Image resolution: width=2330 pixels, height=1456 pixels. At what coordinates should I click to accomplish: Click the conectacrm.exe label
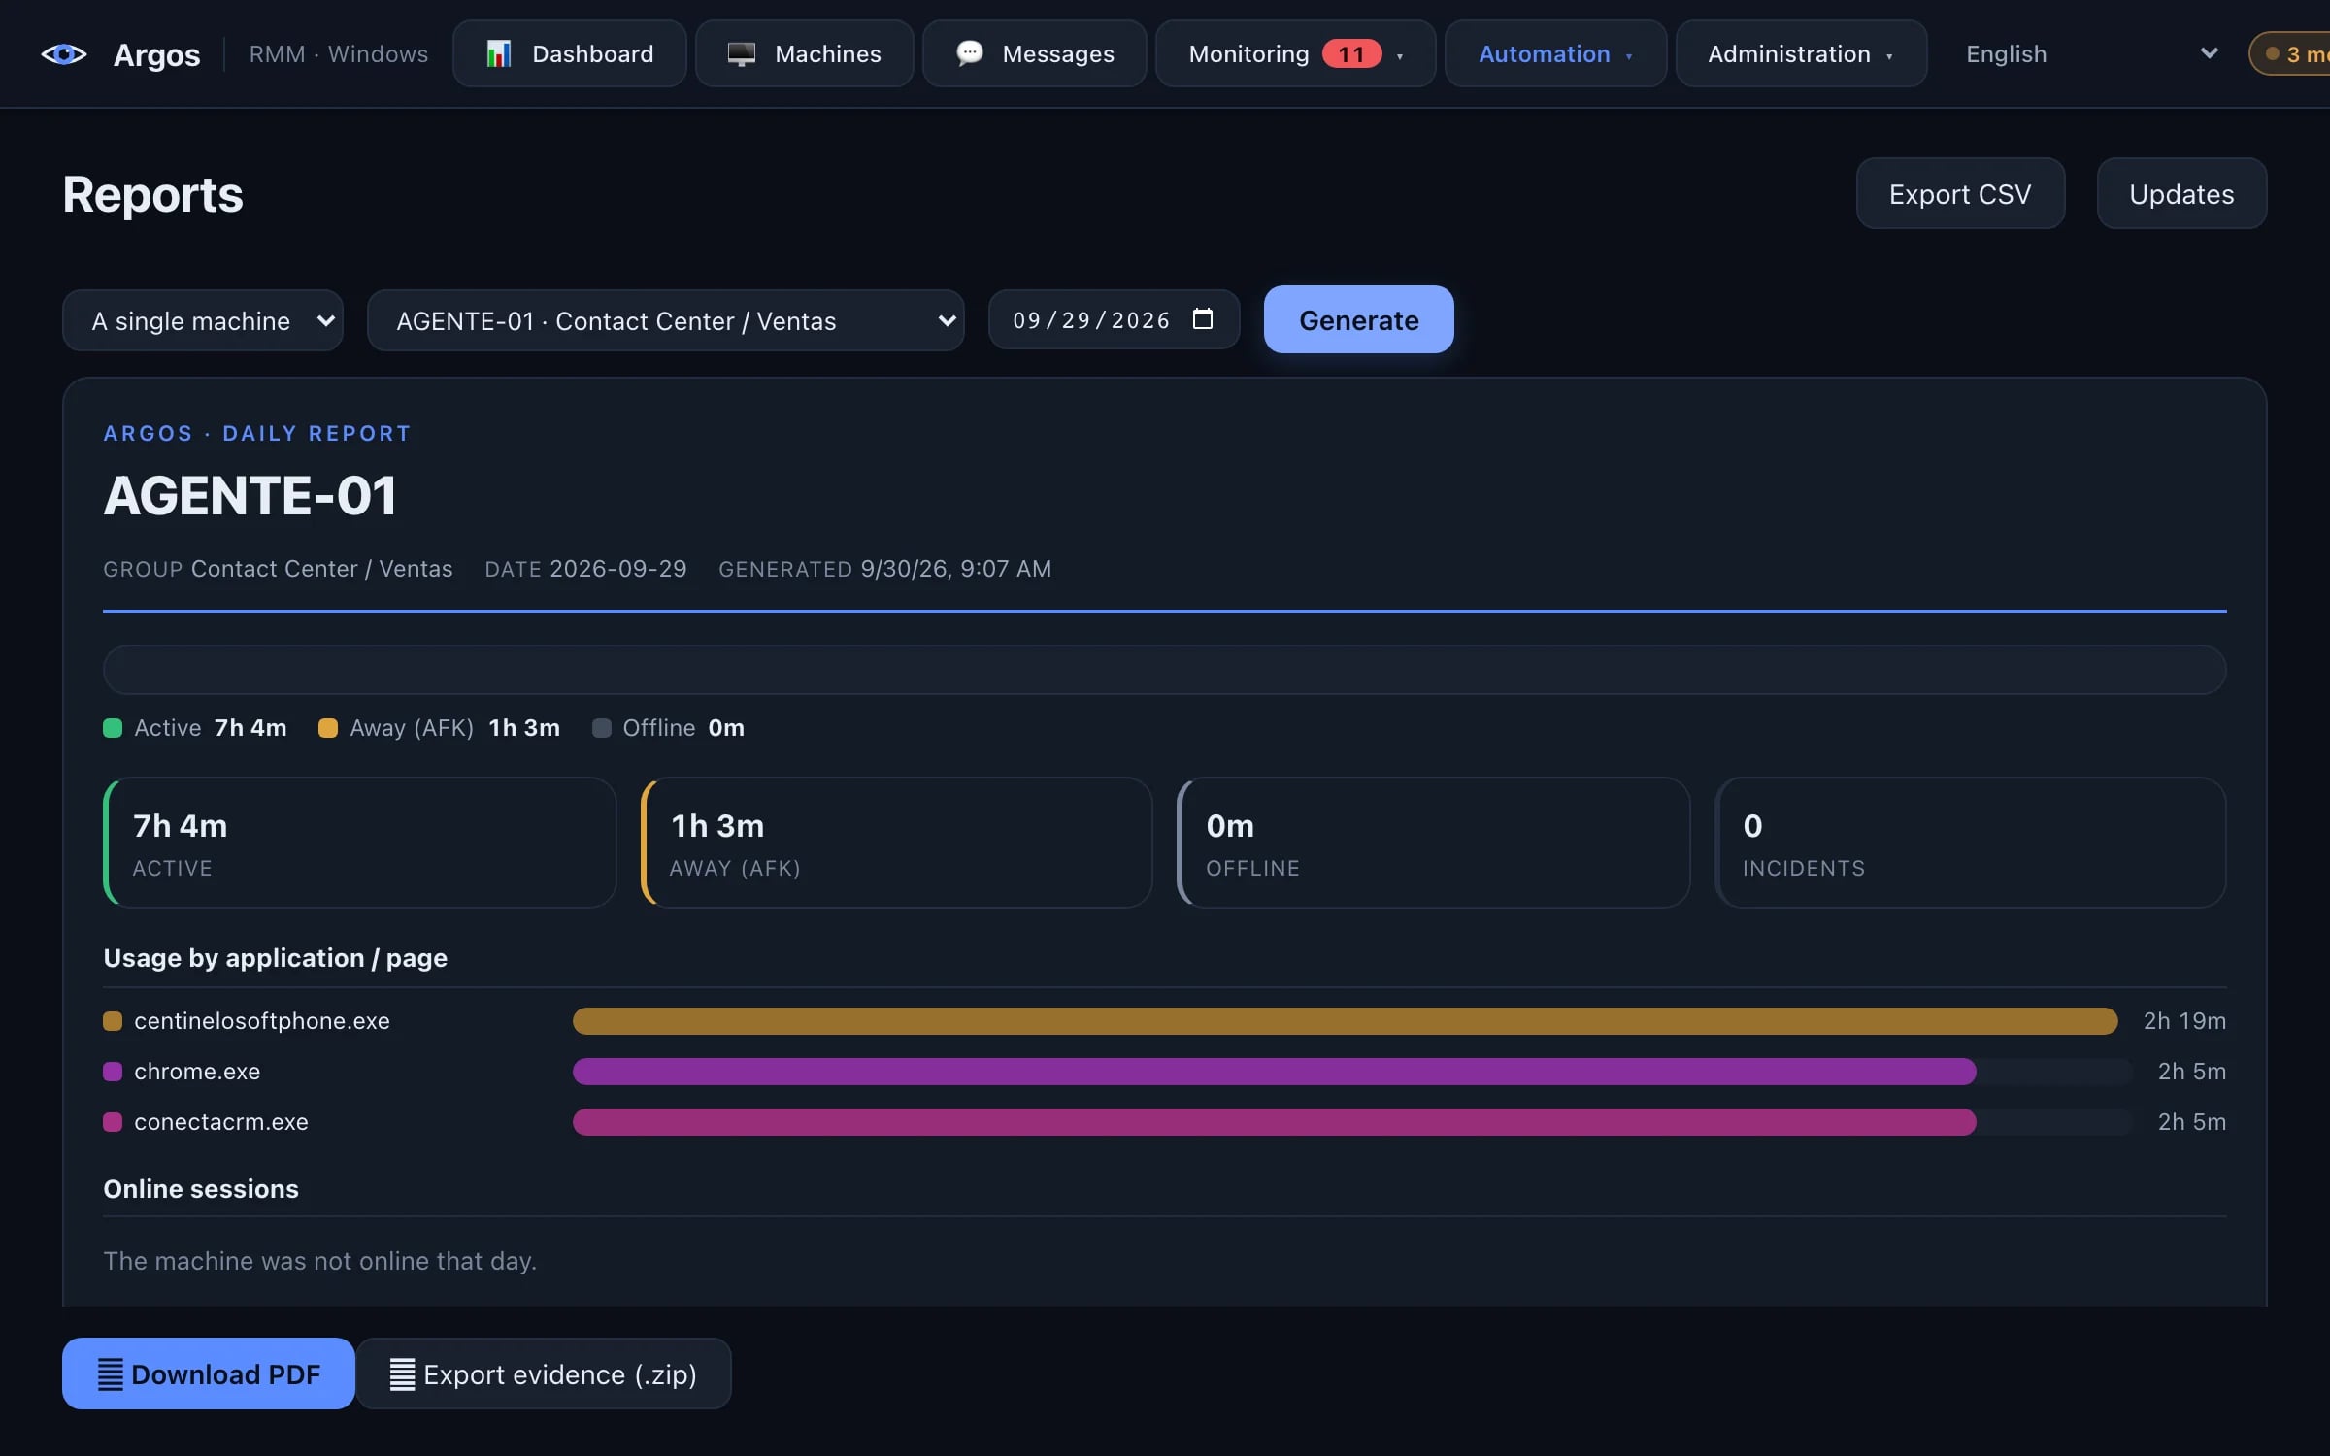(x=221, y=1121)
